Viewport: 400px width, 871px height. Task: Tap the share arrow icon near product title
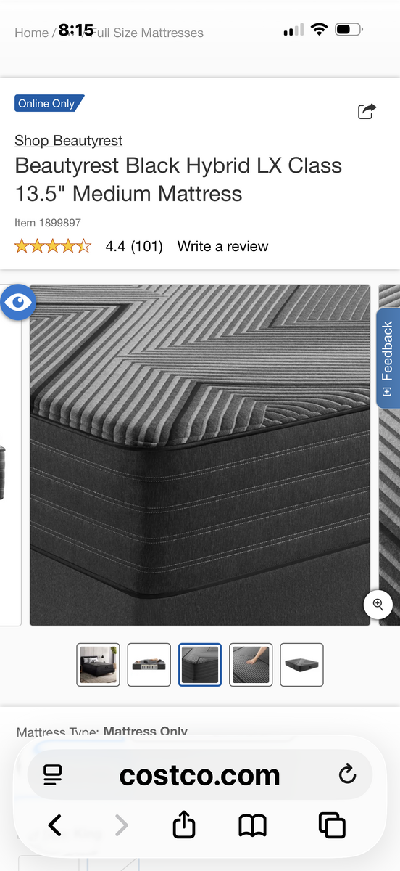point(367,111)
